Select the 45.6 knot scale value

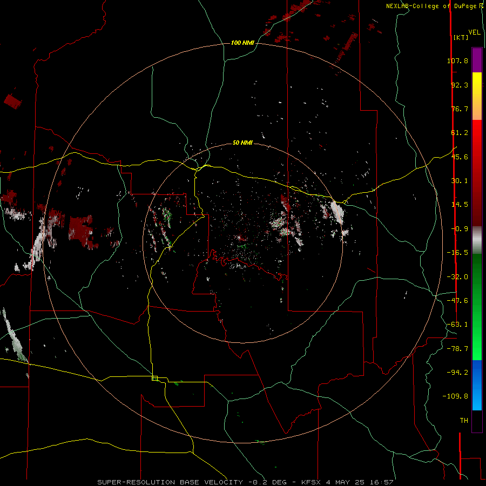tap(460, 157)
